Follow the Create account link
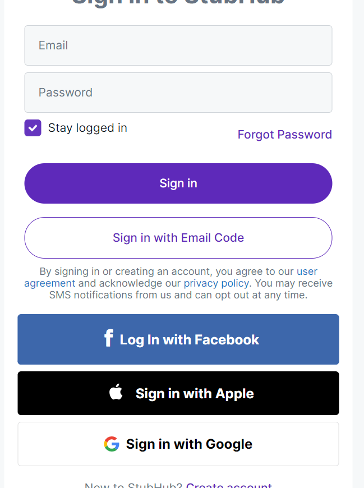The image size is (364, 488). (x=229, y=485)
